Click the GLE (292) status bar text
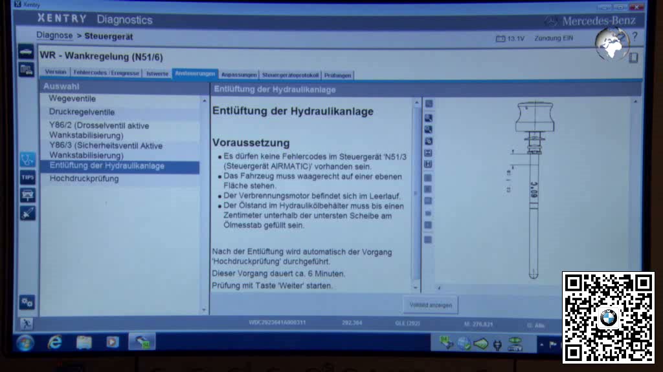Image resolution: width=663 pixels, height=372 pixels. [x=407, y=323]
